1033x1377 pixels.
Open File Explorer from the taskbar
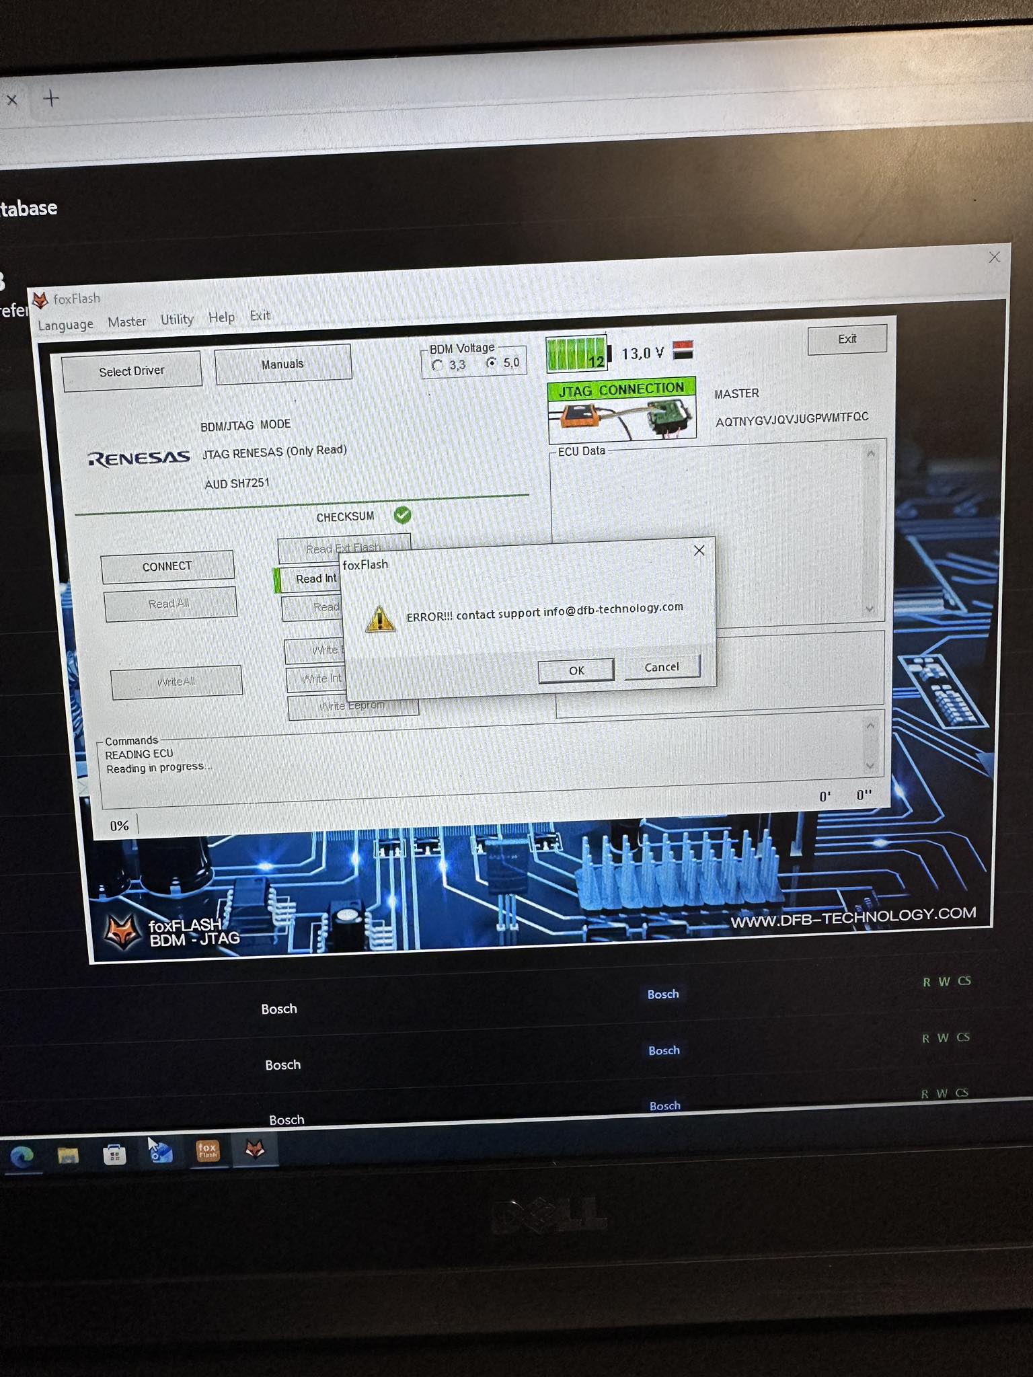pyautogui.click(x=68, y=1155)
